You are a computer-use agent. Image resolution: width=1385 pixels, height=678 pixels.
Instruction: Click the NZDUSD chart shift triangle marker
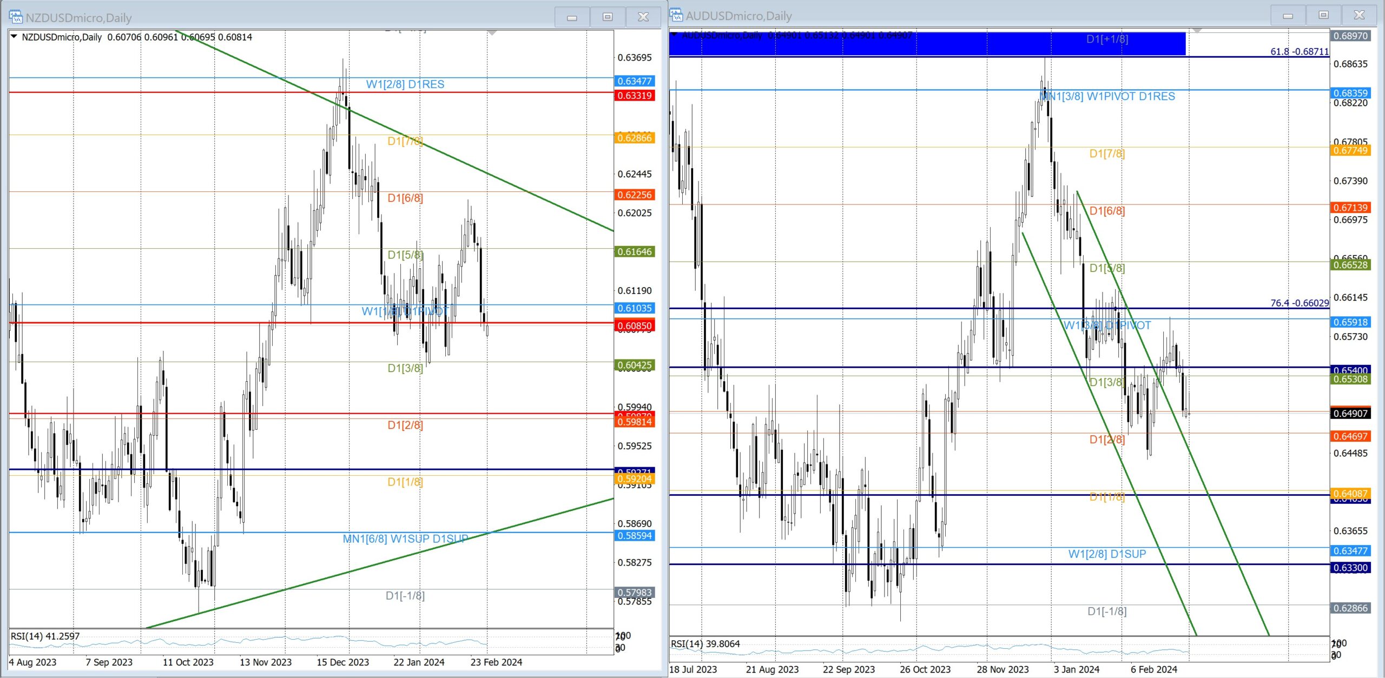492,34
